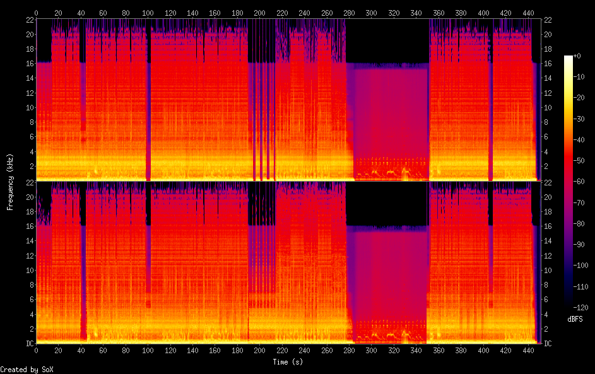Click "14" on lower channel's right frequency axis
Viewport: 595px width, 374px height.
(548, 241)
